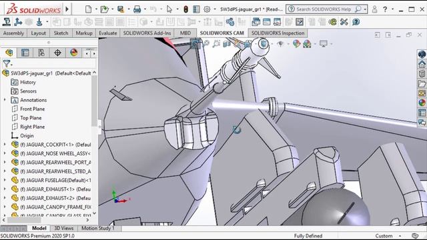This screenshot has height=240, width=427.
Task: Open the SOLIDWORKS Add-Ins tab
Action: (x=147, y=33)
